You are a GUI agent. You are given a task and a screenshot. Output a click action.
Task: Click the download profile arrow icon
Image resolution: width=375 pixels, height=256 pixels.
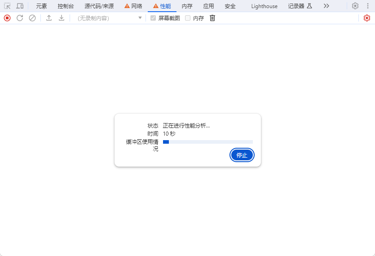click(62, 18)
